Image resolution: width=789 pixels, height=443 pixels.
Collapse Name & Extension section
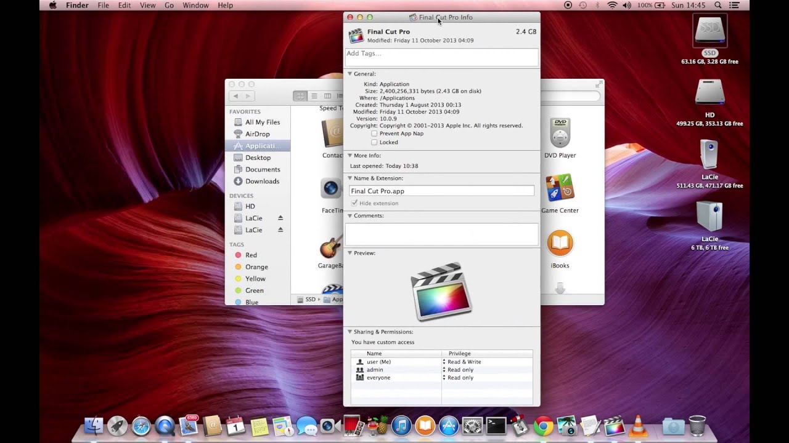click(x=350, y=178)
